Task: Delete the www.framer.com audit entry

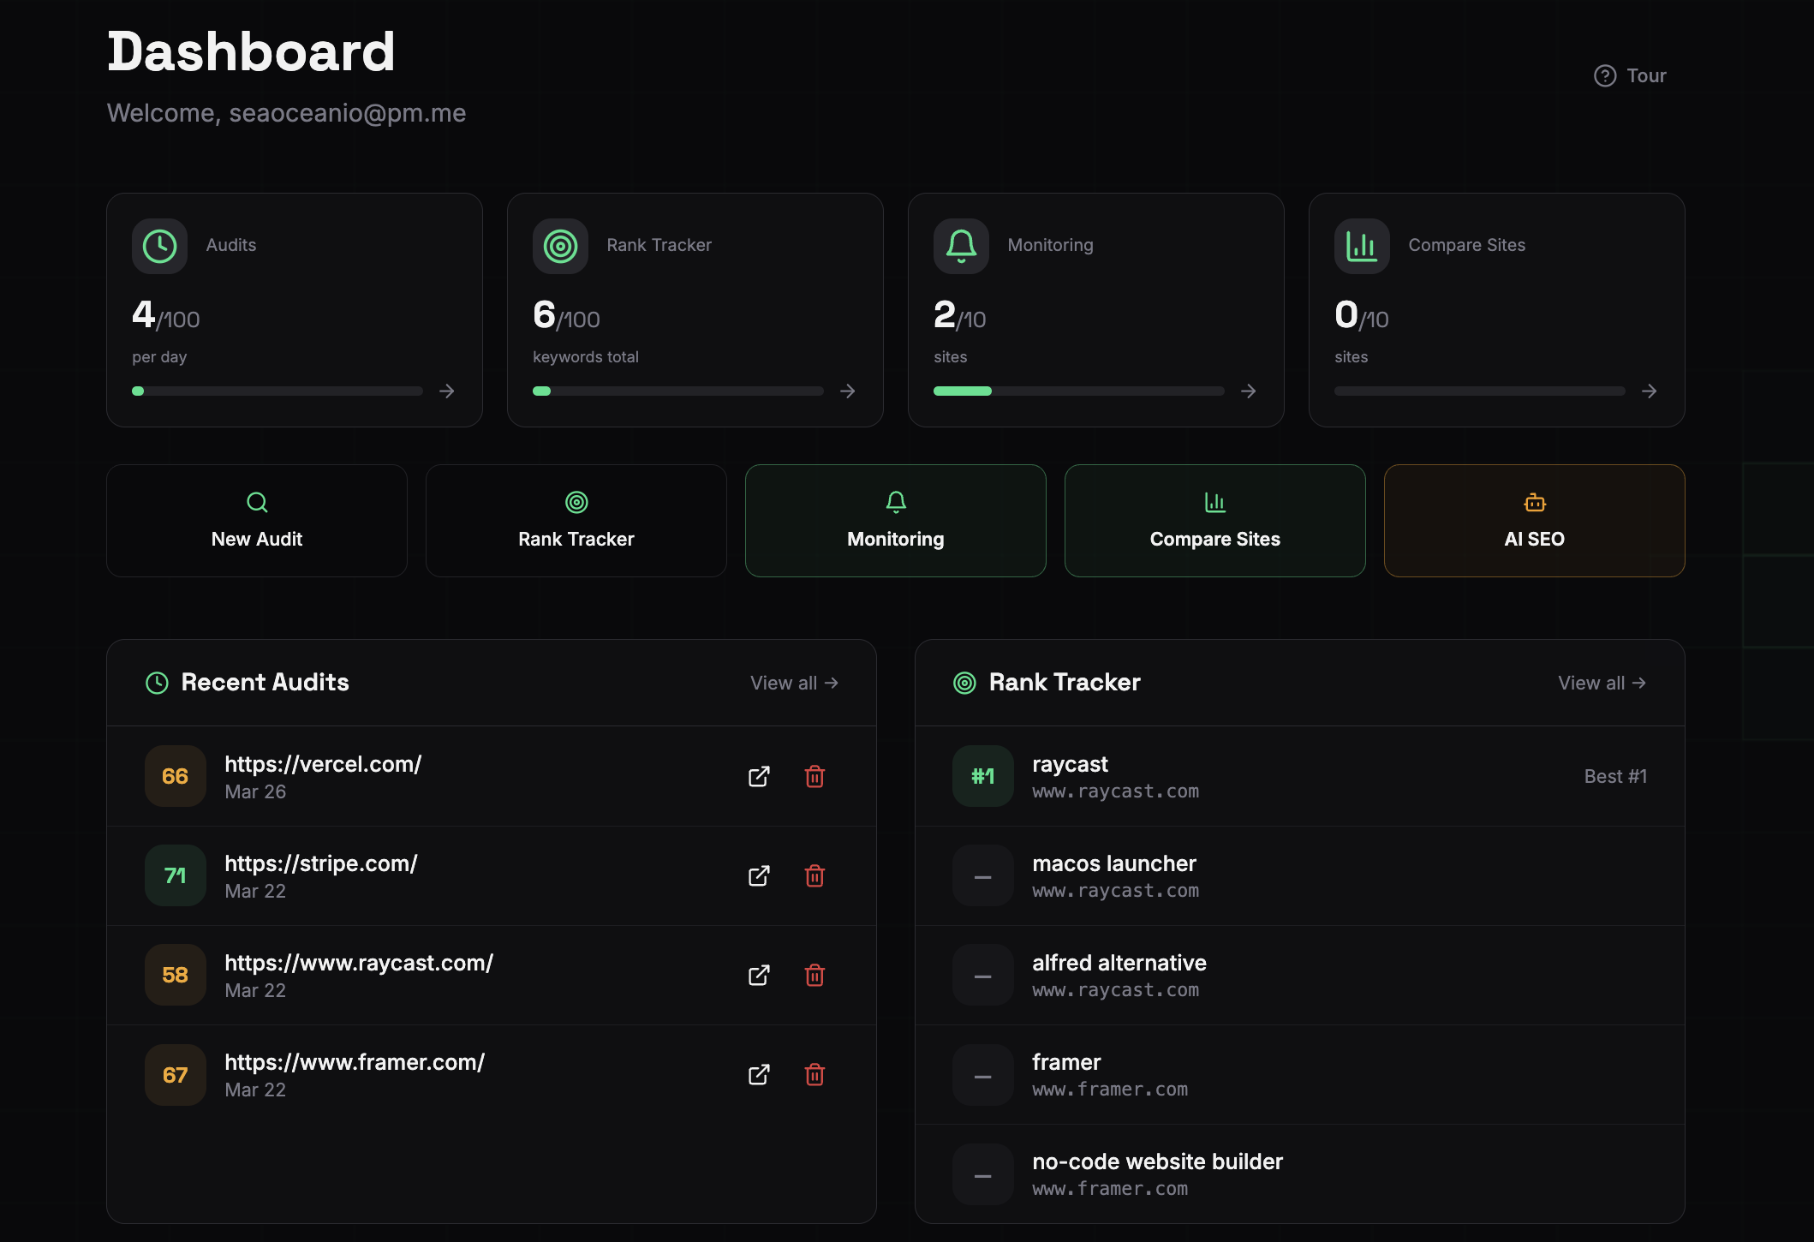Action: 815,1074
